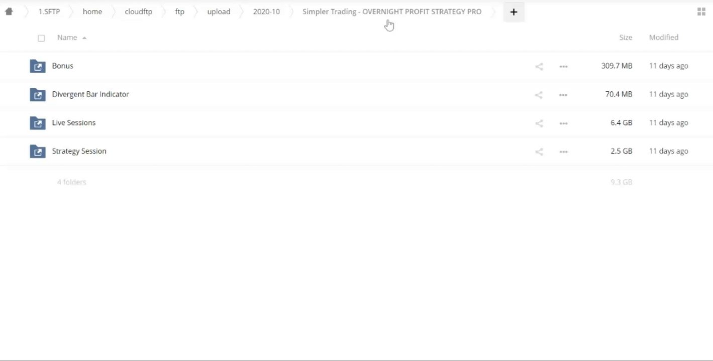Navigate to the cloudftp breadcrumb
The image size is (713, 361).
pos(139,12)
